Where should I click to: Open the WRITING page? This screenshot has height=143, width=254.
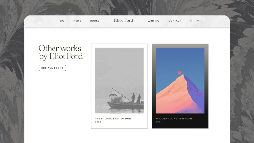tap(154, 21)
